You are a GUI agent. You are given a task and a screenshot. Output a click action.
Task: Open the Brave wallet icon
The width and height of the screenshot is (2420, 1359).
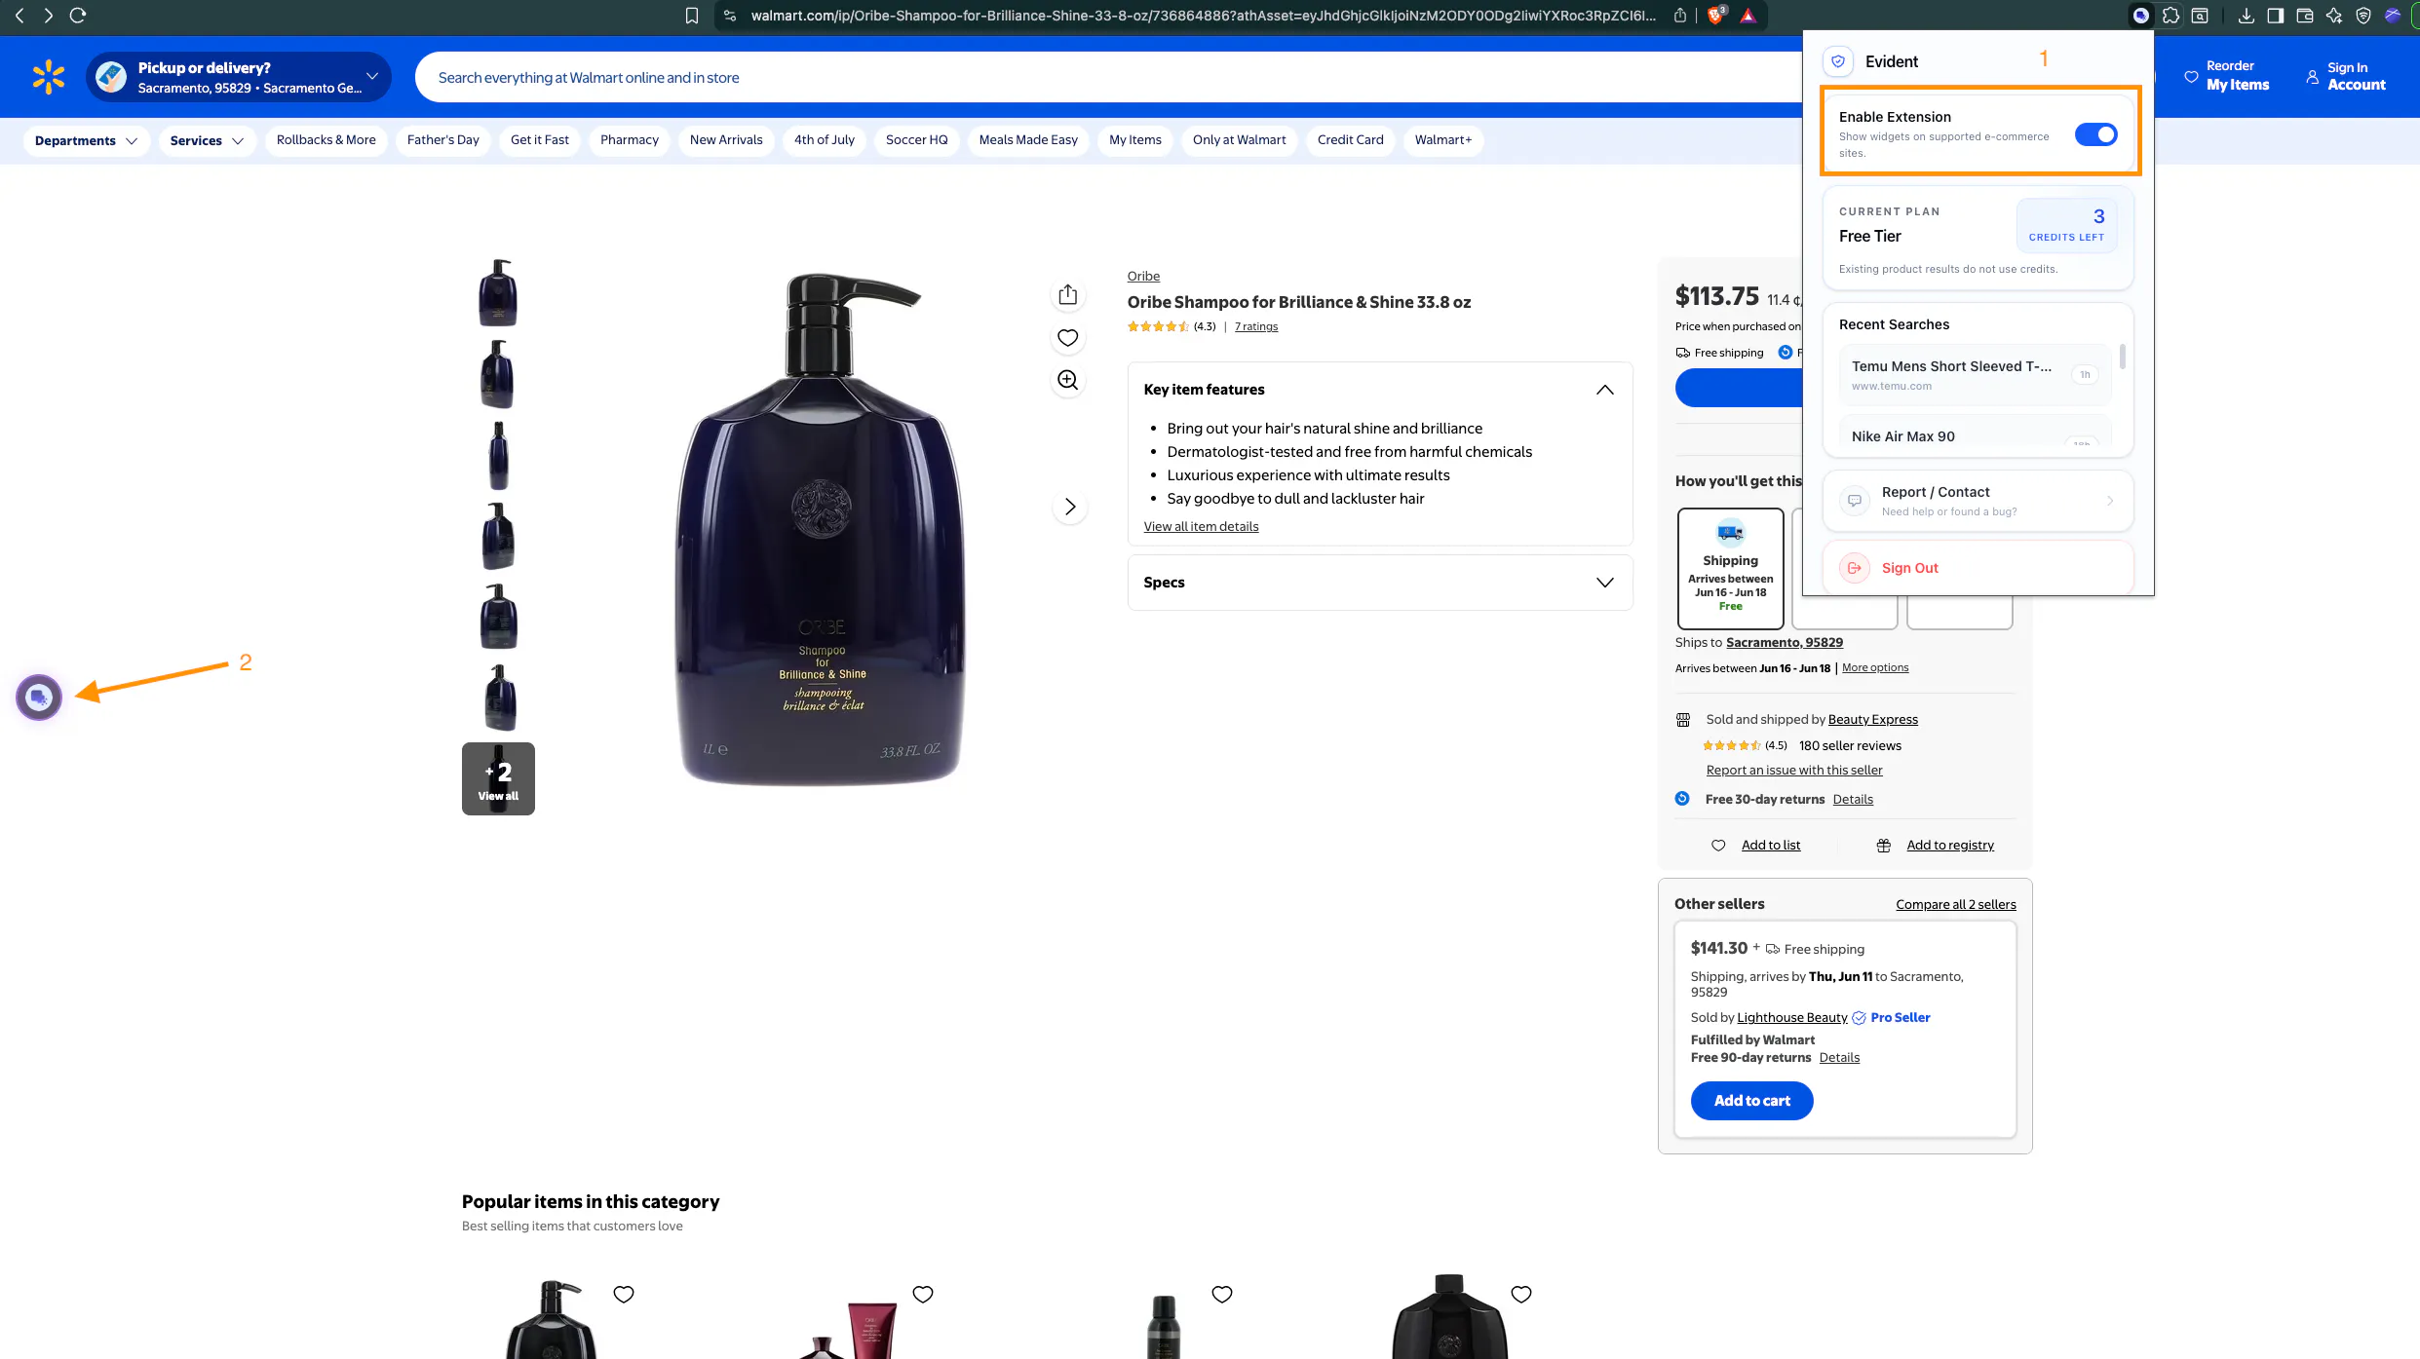coord(2305,16)
